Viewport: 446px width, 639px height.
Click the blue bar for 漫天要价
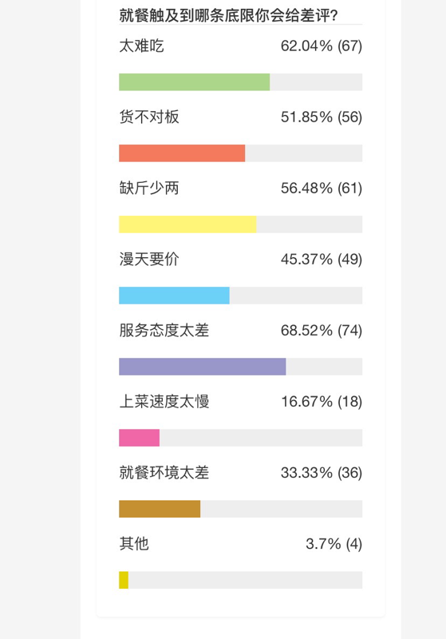174,296
